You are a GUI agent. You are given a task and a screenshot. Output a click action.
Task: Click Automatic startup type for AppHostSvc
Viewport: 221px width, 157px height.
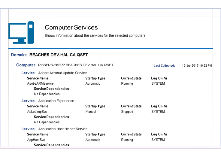(x=93, y=140)
